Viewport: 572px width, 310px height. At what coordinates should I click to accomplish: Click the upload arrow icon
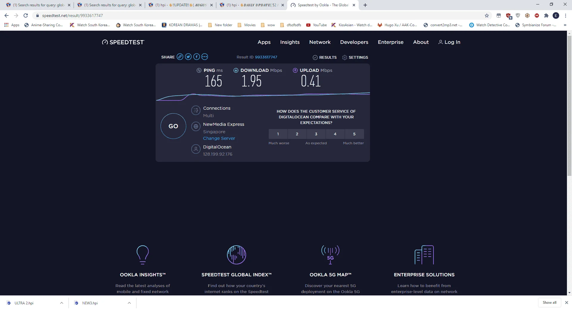pyautogui.click(x=295, y=70)
